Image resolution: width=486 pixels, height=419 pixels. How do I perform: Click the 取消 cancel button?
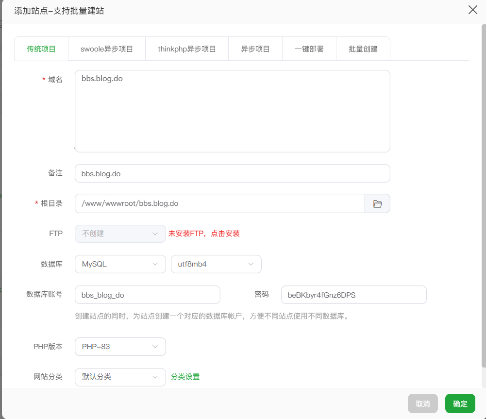click(x=423, y=403)
